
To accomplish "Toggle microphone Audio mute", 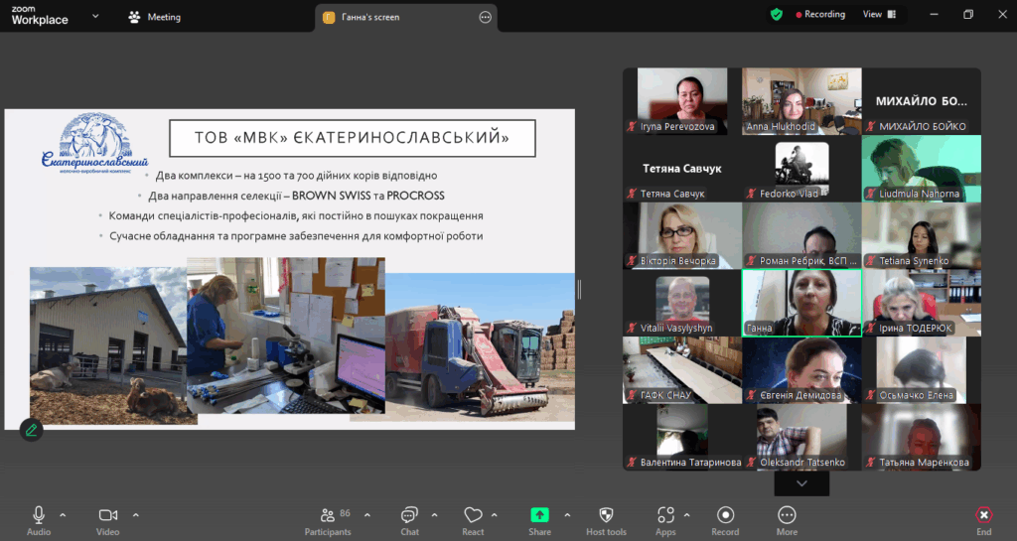I will (x=39, y=515).
